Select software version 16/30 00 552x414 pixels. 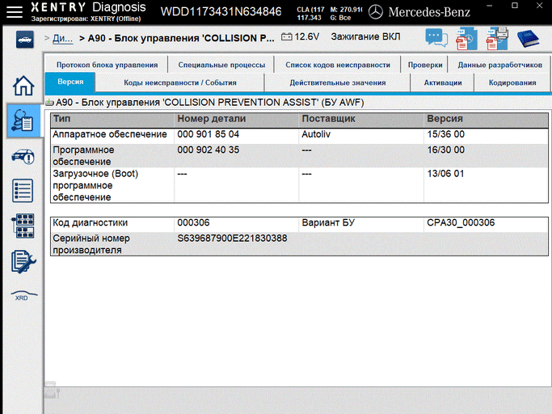[x=445, y=150]
